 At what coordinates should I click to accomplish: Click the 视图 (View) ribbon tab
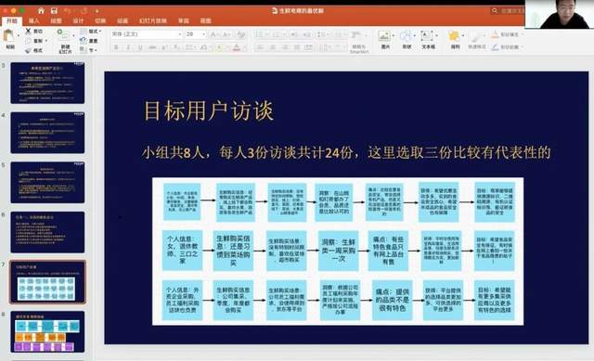coord(206,20)
